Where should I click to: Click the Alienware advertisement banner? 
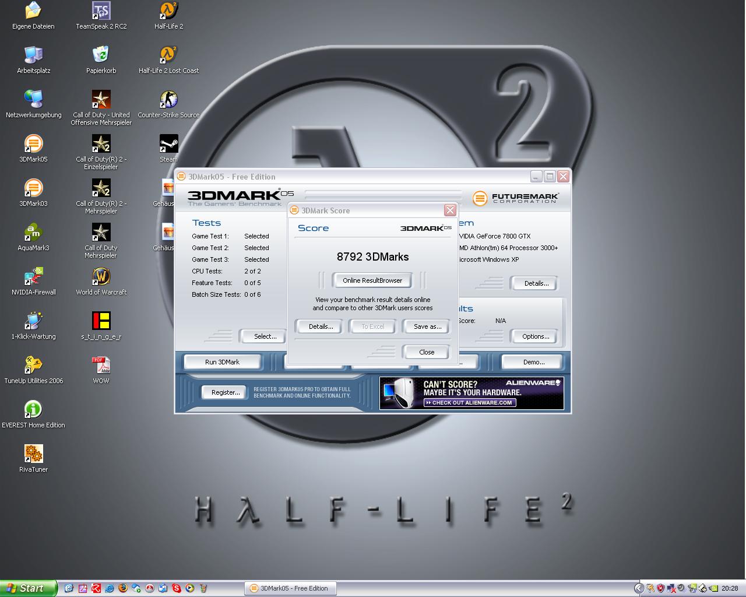[x=471, y=393]
